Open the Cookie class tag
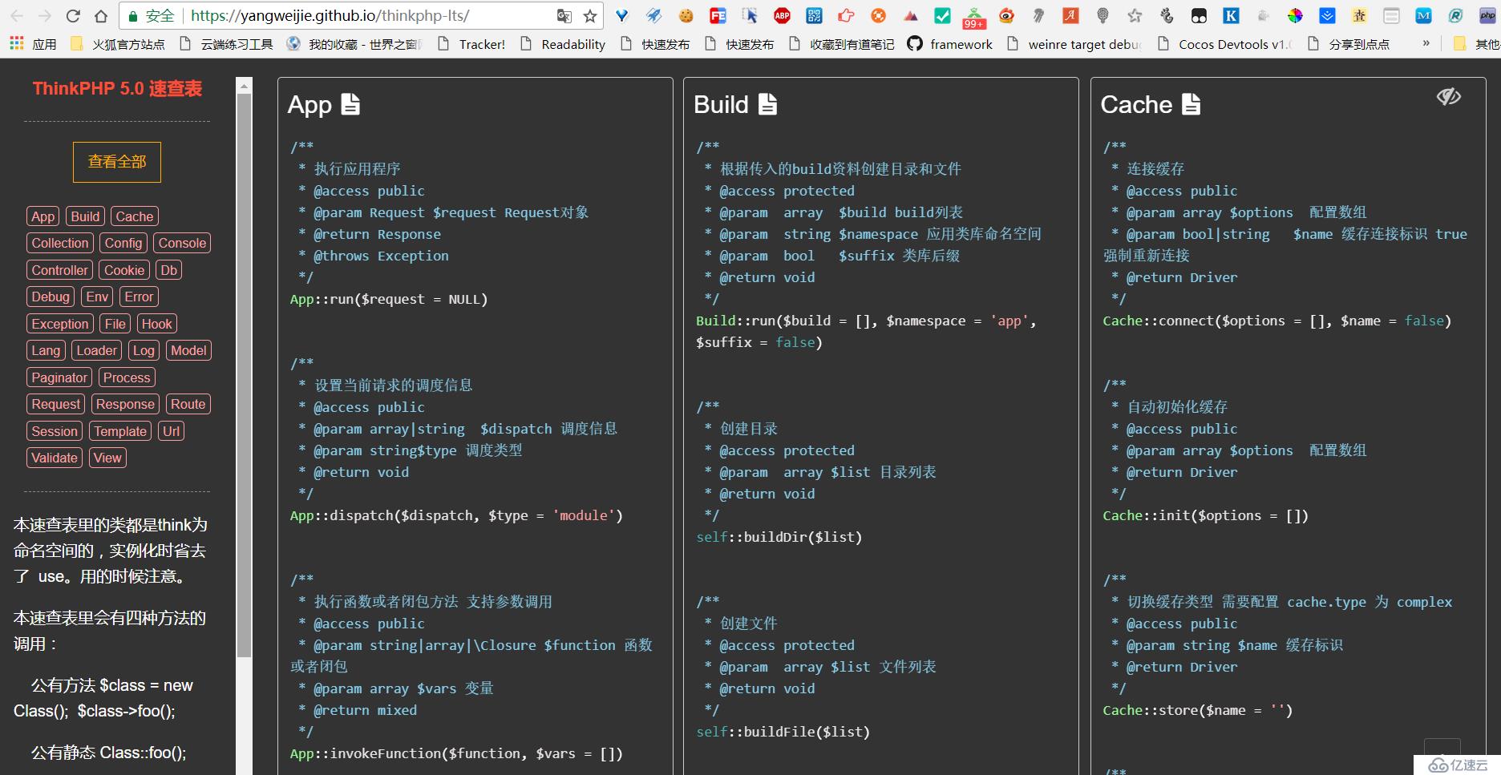 click(x=124, y=270)
